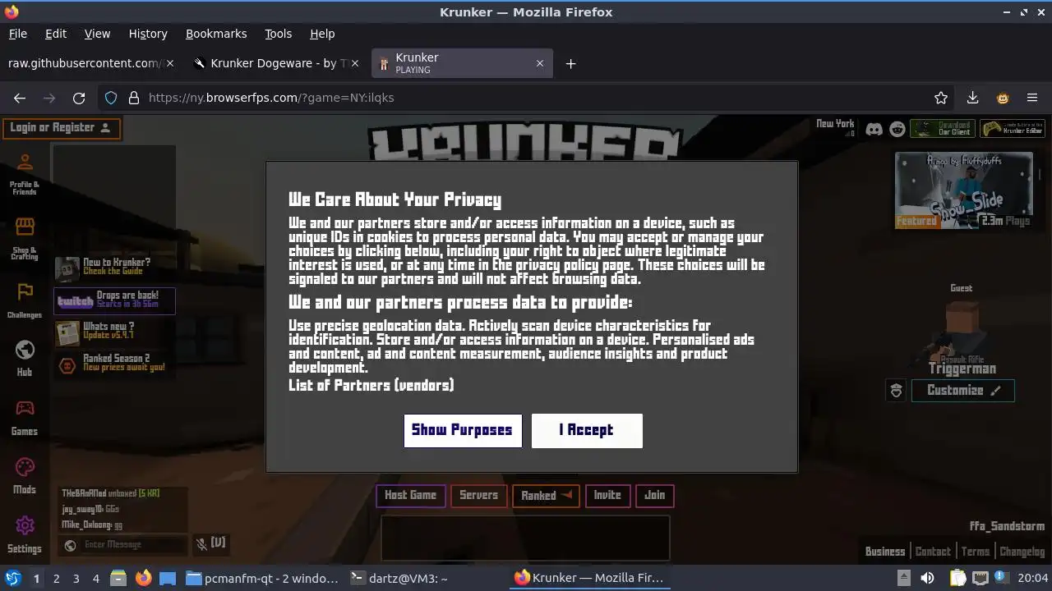This screenshot has height=591, width=1052.
Task: Open the Edit menu
Action: (56, 34)
